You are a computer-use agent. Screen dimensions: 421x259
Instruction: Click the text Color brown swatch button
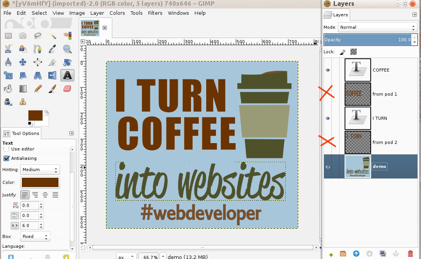click(x=40, y=182)
